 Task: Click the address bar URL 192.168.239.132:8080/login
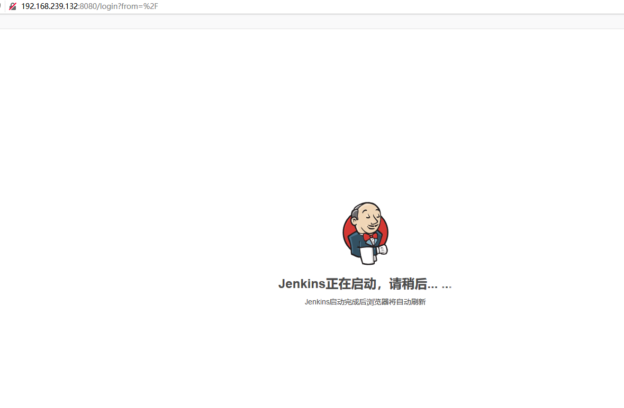pos(89,6)
